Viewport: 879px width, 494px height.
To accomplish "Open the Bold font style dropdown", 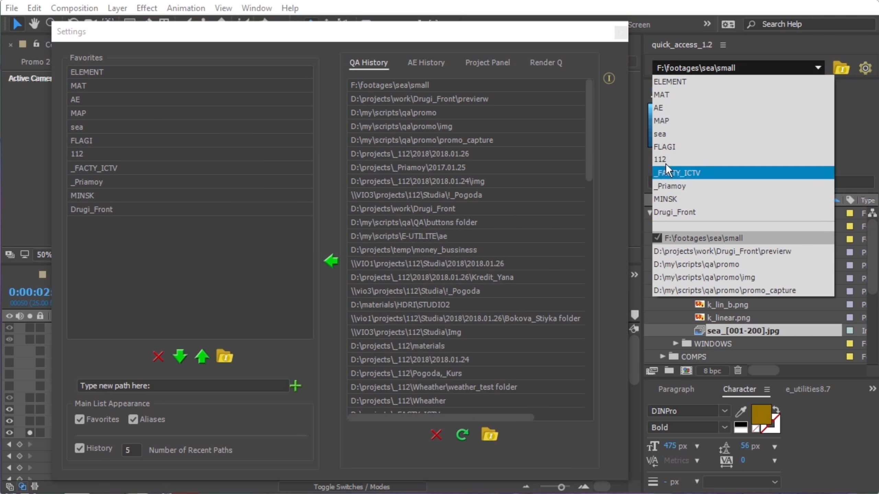I will (x=724, y=427).
